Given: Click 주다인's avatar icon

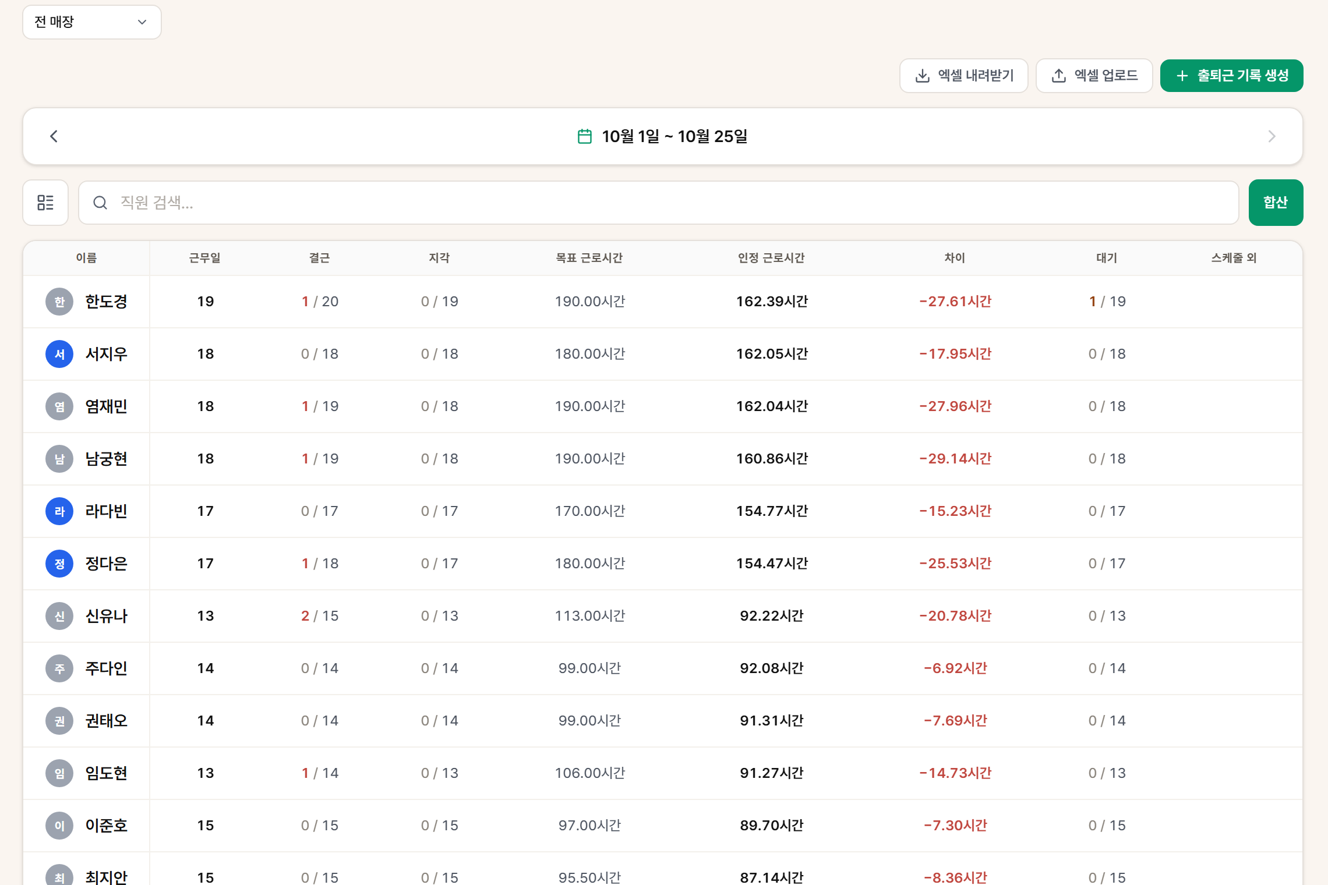Looking at the screenshot, I should pyautogui.click(x=59, y=668).
